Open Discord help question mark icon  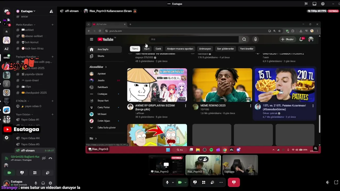click(x=323, y=4)
